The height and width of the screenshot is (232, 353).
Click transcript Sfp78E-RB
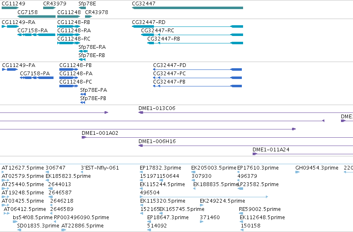[82, 60]
